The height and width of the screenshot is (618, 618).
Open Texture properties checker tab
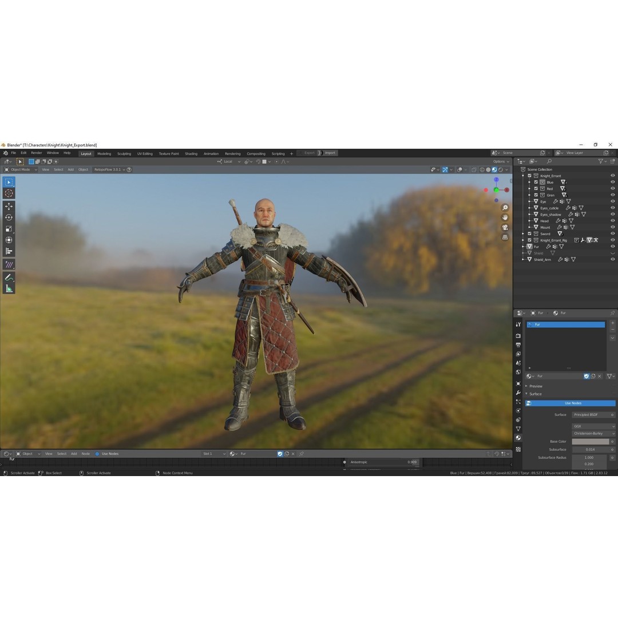[x=518, y=449]
